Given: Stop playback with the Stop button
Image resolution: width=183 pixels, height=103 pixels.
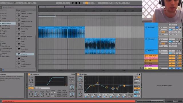Looking at the screenshot, I should [76, 3].
